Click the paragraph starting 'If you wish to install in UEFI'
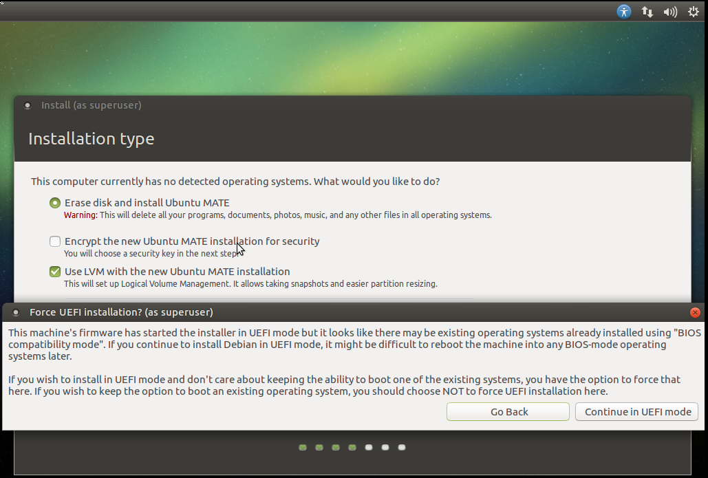Viewport: 708px width, 478px height. (x=344, y=385)
